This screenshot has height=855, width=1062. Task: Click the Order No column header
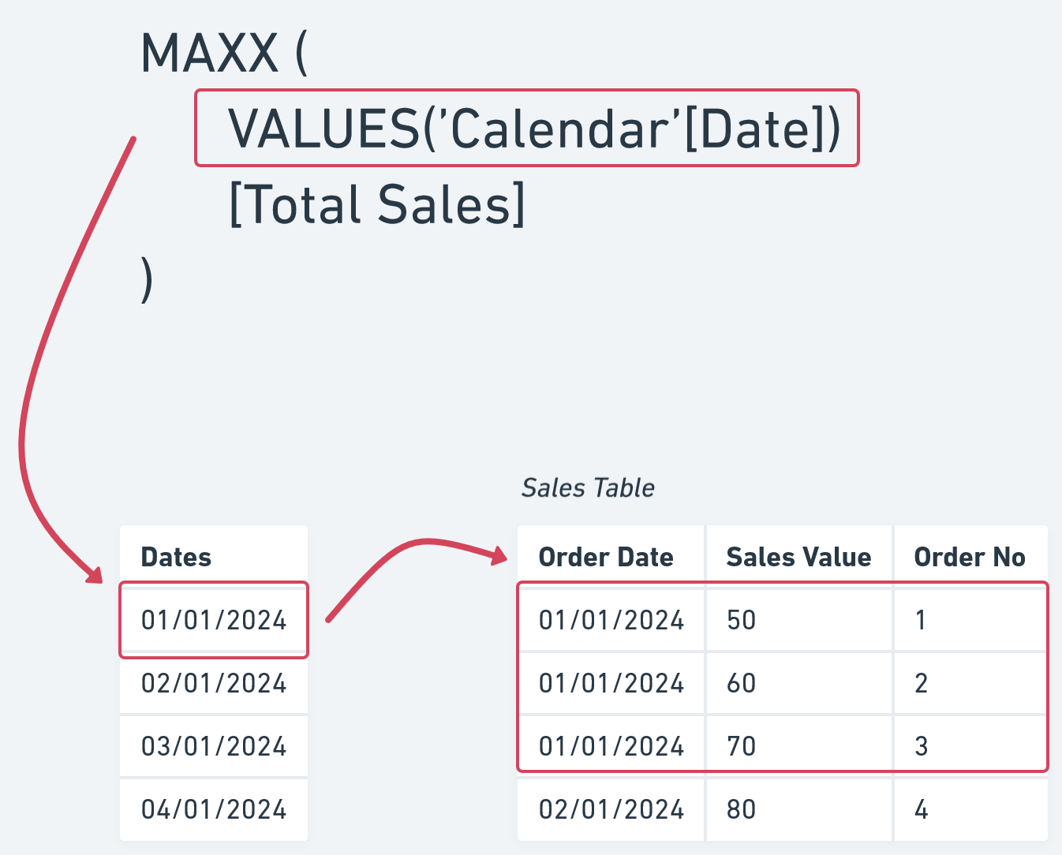tap(971, 557)
